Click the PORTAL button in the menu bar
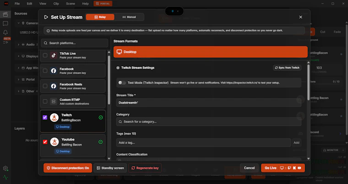The height and width of the screenshot is (184, 348). (x=103, y=4)
